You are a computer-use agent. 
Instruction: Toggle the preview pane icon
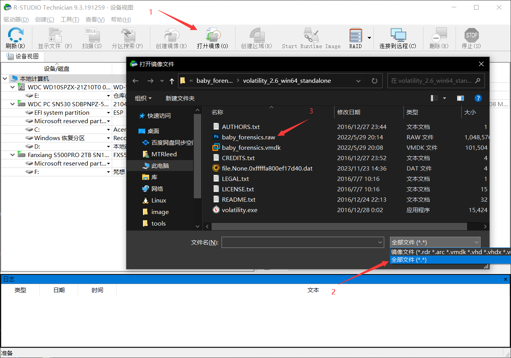point(461,98)
